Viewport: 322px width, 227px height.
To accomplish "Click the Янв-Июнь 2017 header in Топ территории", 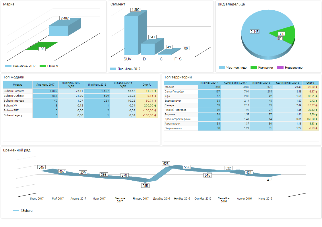I will click(x=209, y=83).
